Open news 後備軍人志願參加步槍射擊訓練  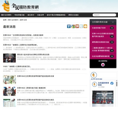pyautogui.click(x=20, y=45)
